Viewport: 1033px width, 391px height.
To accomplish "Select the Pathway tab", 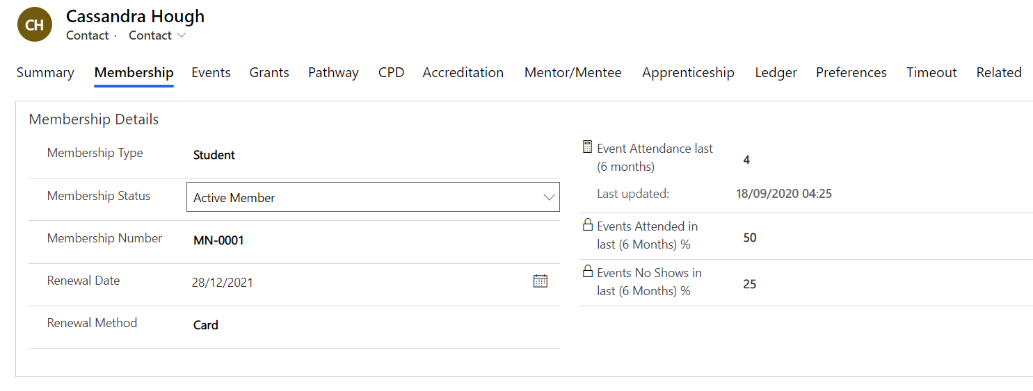I will [333, 72].
